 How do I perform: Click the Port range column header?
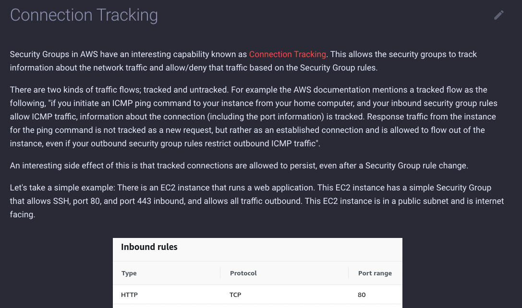point(375,273)
